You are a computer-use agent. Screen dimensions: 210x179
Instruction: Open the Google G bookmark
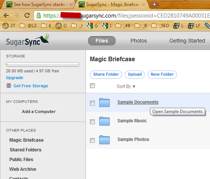(92, 26)
